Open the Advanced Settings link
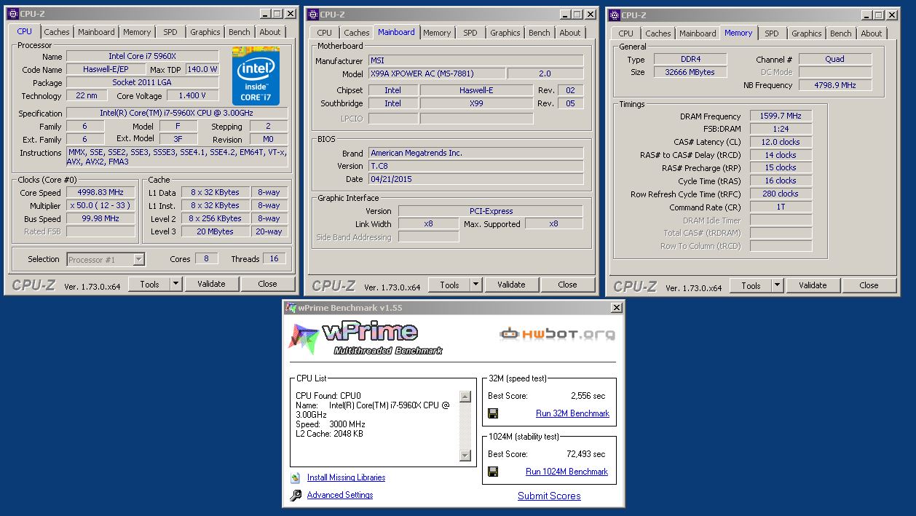This screenshot has width=916, height=516. click(x=339, y=495)
